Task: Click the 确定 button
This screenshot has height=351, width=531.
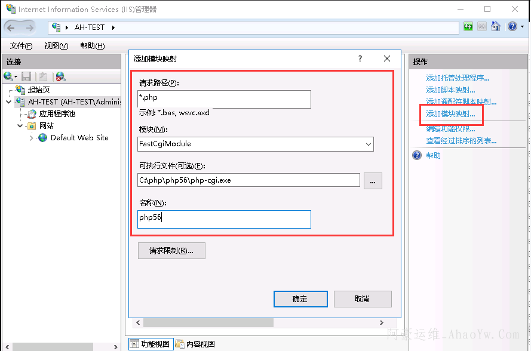Action: [300, 299]
